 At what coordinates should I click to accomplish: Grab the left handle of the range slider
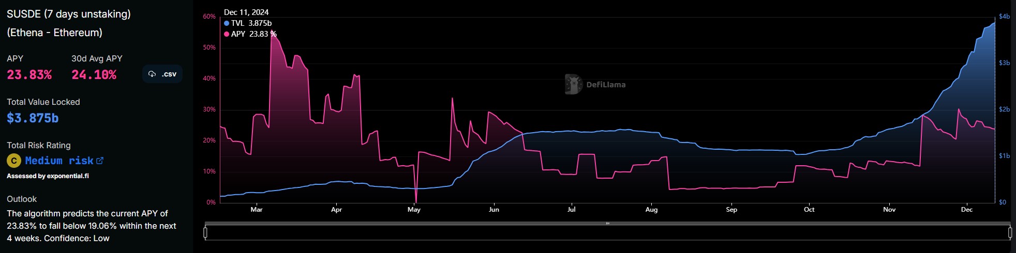point(205,233)
